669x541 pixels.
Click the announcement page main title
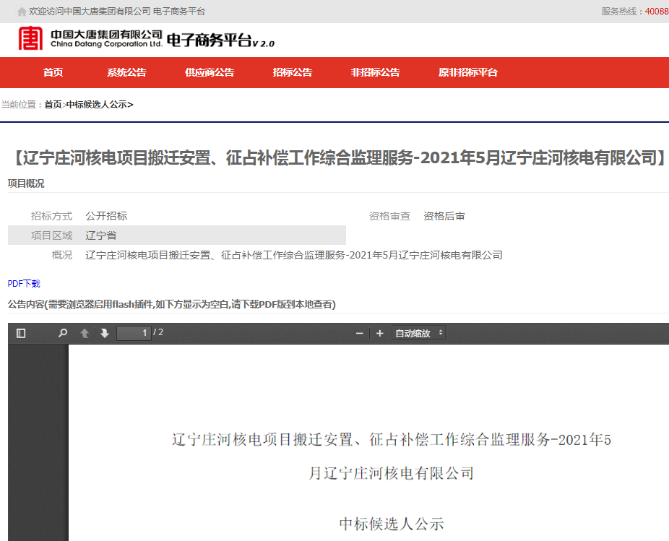[x=338, y=158]
